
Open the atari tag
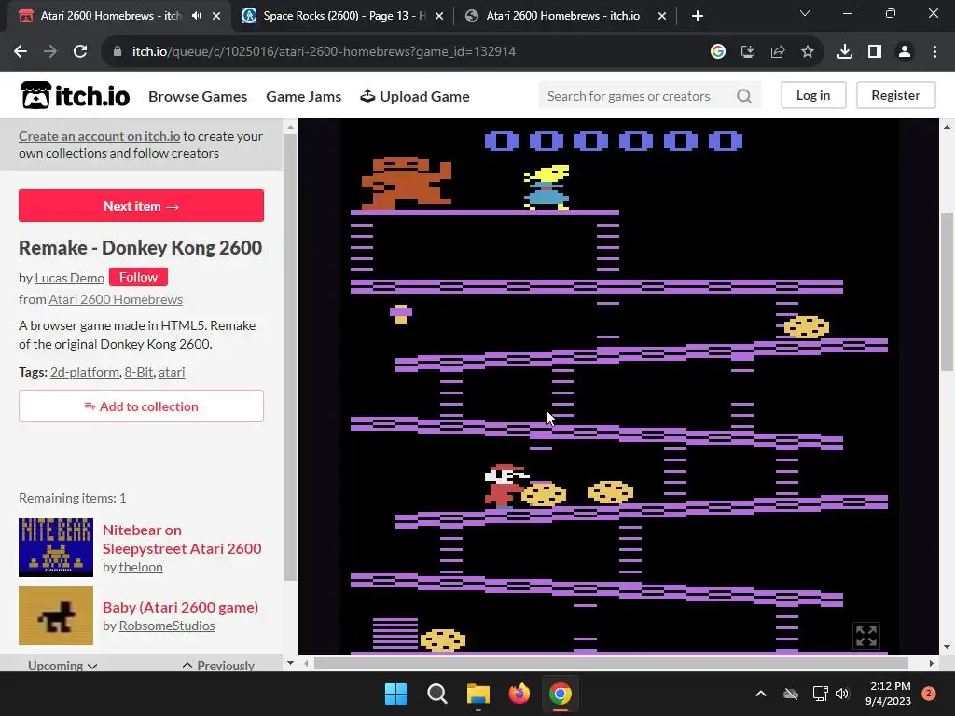point(172,372)
